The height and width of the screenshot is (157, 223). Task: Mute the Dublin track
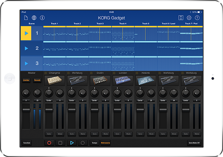(x=106, y=134)
